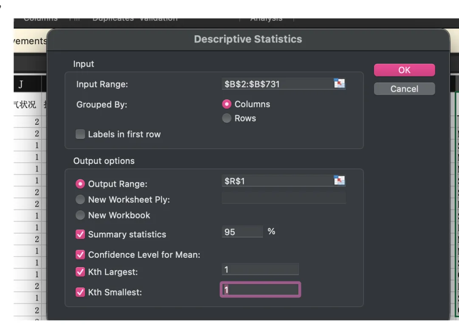
Task: Choose New Workbook as output
Action: [x=80, y=215]
